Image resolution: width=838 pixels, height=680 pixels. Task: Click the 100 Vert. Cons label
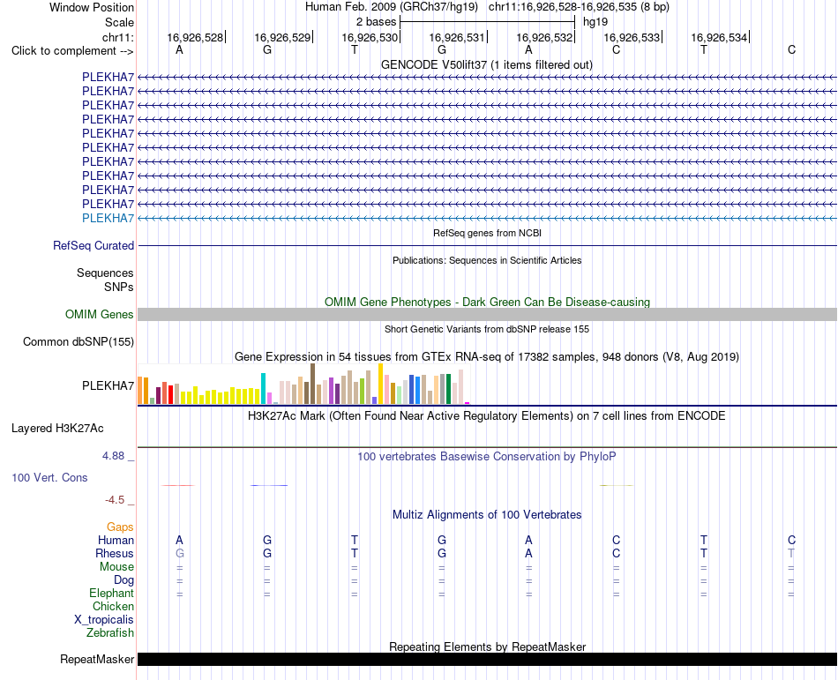coord(49,477)
